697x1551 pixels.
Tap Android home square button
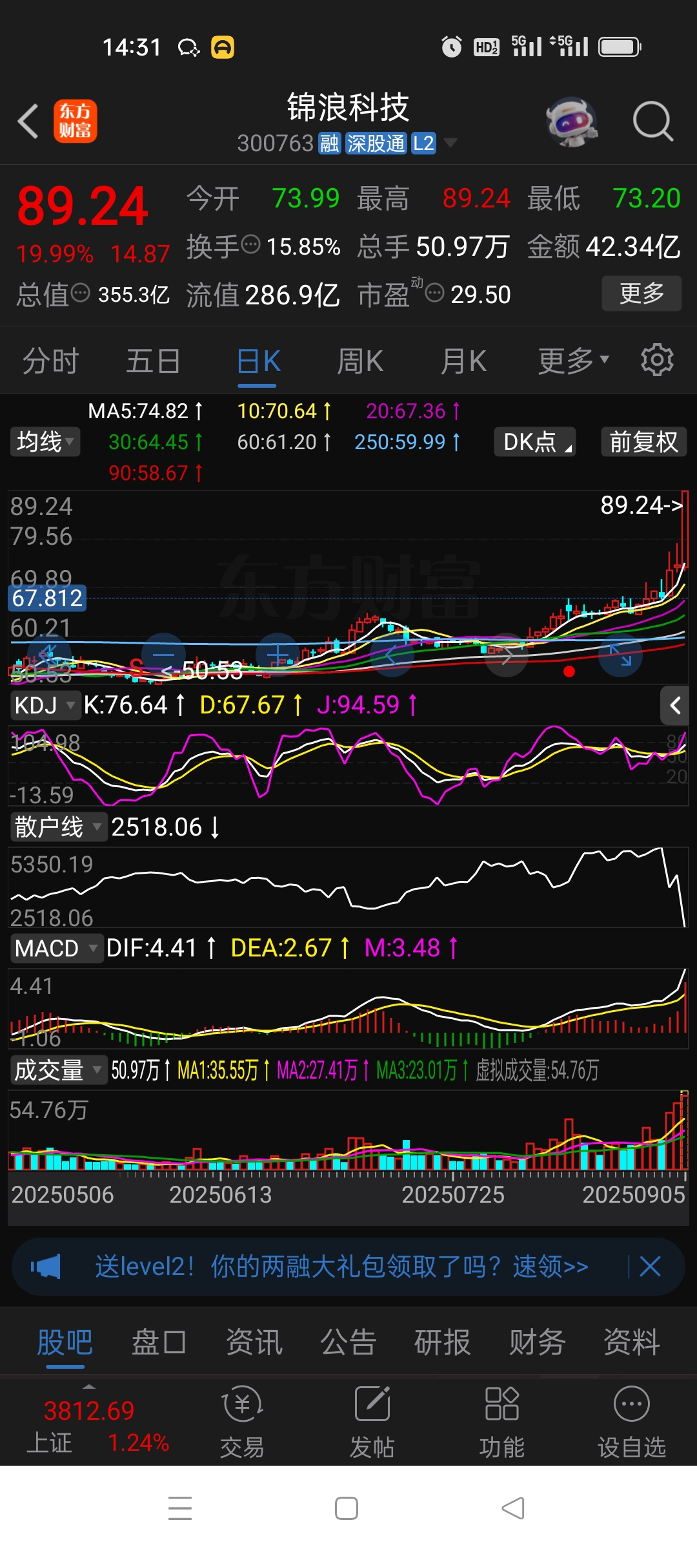click(x=347, y=1508)
